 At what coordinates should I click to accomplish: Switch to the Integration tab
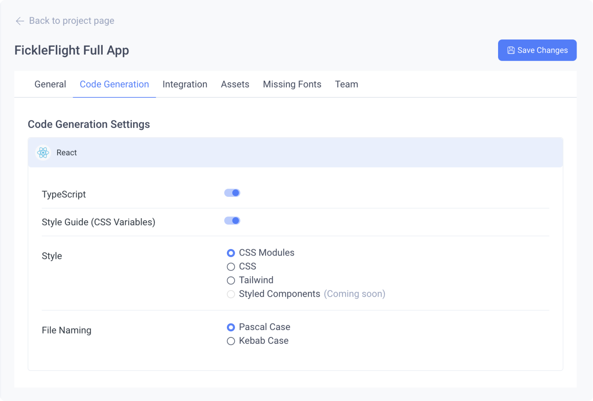[x=185, y=84]
